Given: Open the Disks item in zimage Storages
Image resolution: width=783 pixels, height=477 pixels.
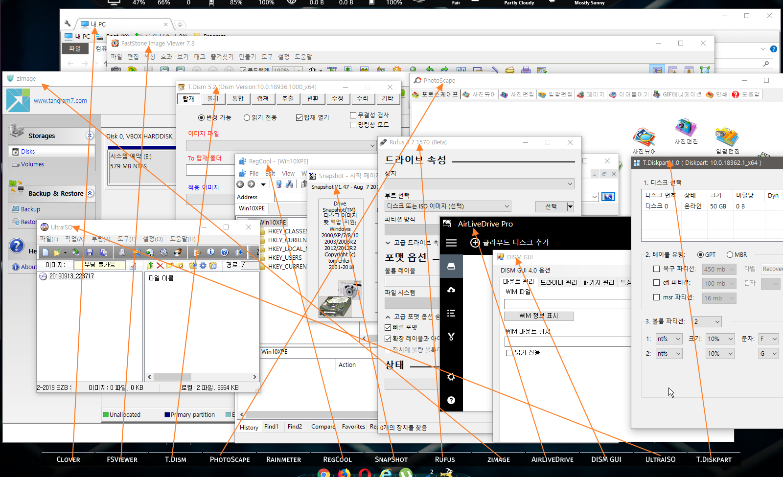Looking at the screenshot, I should coord(28,151).
